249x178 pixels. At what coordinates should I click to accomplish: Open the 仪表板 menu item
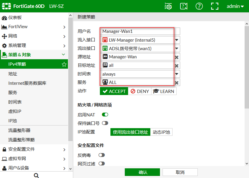34,18
